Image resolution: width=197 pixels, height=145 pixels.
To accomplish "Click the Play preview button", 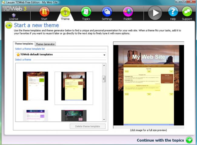I will [x=155, y=13].
